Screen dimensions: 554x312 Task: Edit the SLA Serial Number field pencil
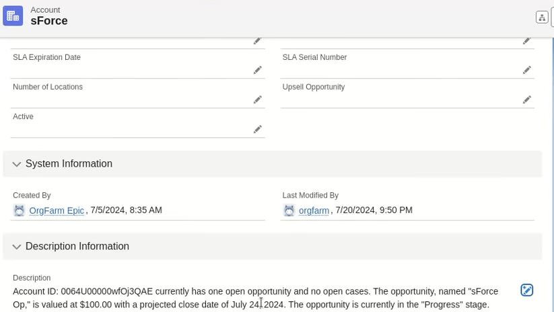point(527,70)
